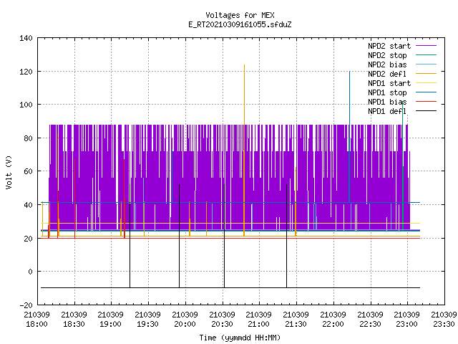Click the y-axis label 'Volt (V)'
This screenshot has height=344, width=458.
(x=9, y=172)
